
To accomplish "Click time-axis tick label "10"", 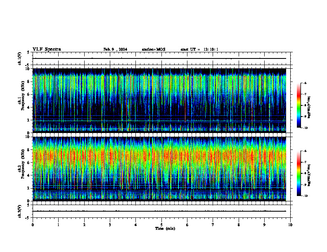I will tap(290, 225).
